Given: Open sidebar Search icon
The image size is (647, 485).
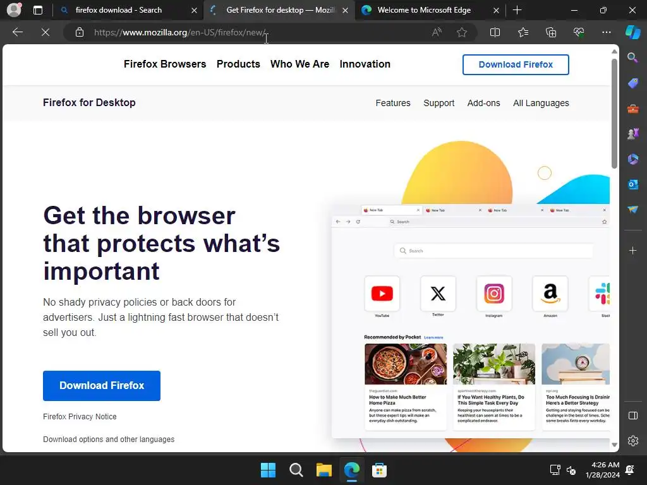Looking at the screenshot, I should tap(632, 57).
